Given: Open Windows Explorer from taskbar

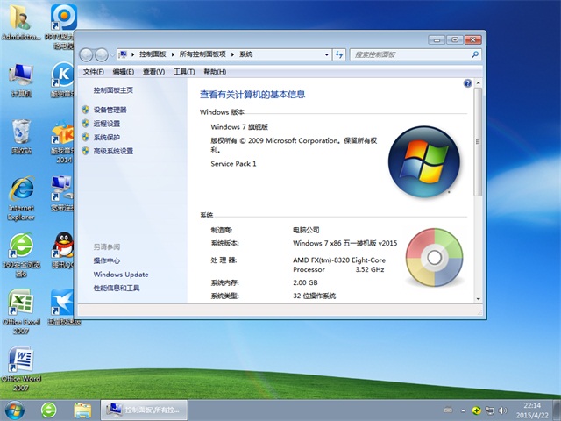Looking at the screenshot, I should (x=82, y=410).
